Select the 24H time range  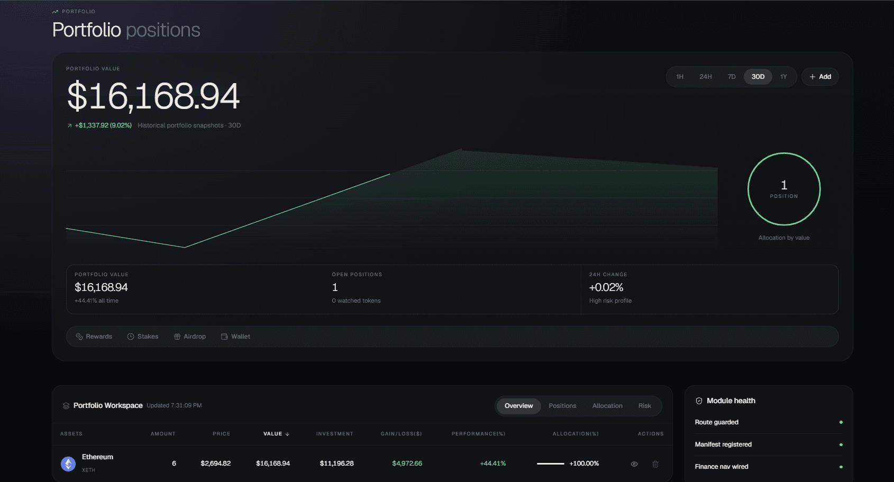pyautogui.click(x=706, y=77)
